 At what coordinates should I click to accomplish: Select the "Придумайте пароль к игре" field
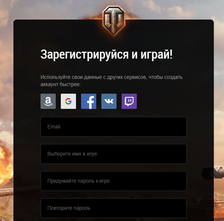pos(114,181)
